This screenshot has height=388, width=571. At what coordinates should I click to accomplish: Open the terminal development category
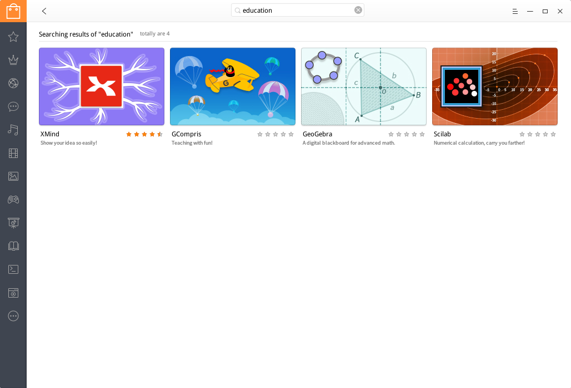pos(13,269)
